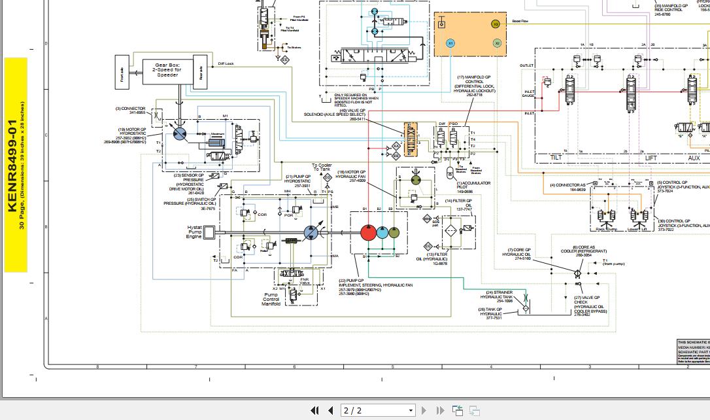Click the greyed-out next view icon
This screenshot has height=420, width=710.
click(475, 410)
